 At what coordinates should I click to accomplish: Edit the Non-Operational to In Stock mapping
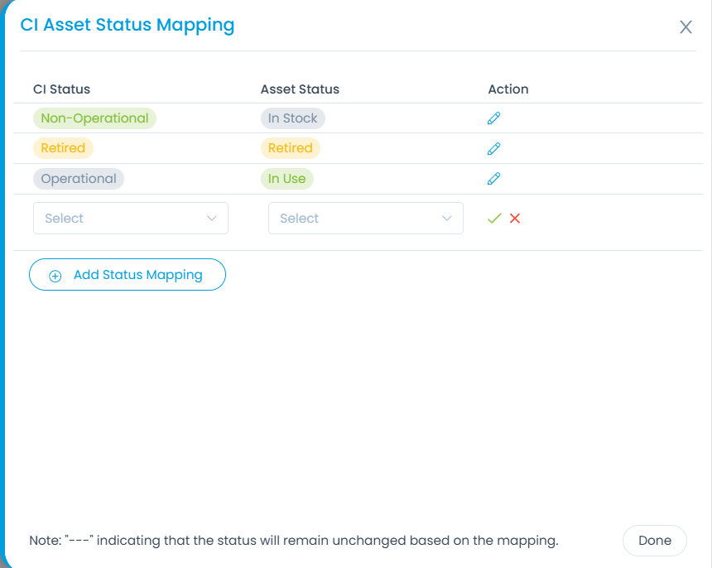(493, 118)
